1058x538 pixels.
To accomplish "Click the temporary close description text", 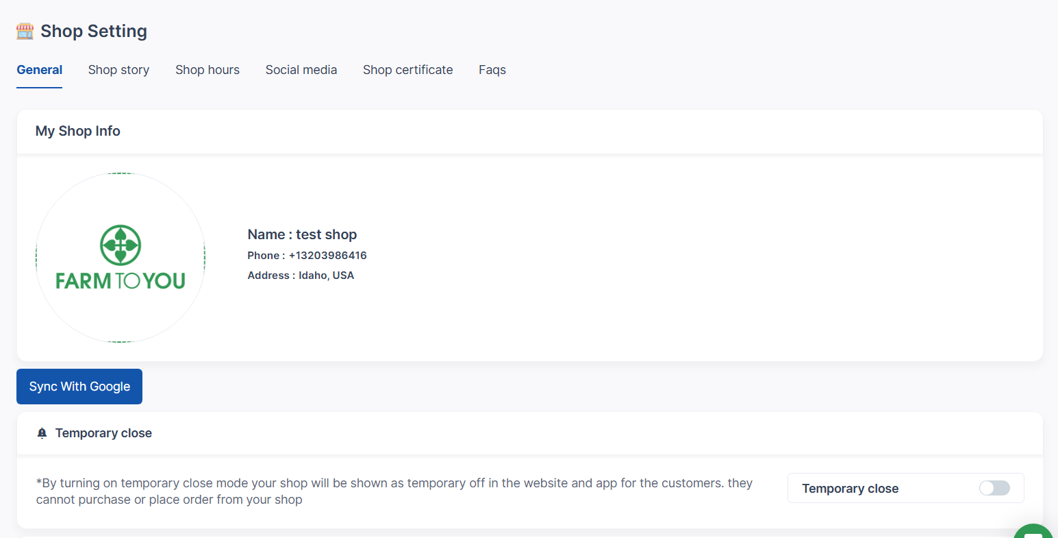I will pos(394,491).
